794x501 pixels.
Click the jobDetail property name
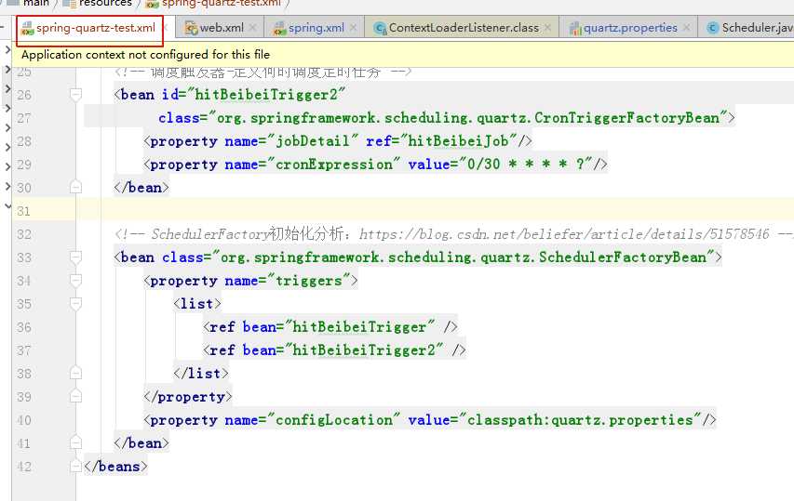313,141
